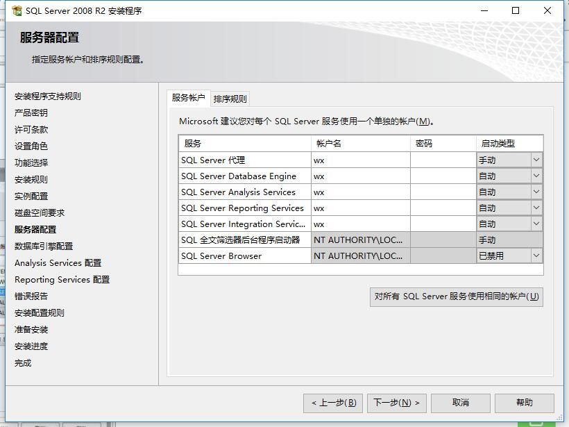
Task: Click 对所有 SQL Server 服务使用相同的帐户 button
Action: (x=457, y=296)
